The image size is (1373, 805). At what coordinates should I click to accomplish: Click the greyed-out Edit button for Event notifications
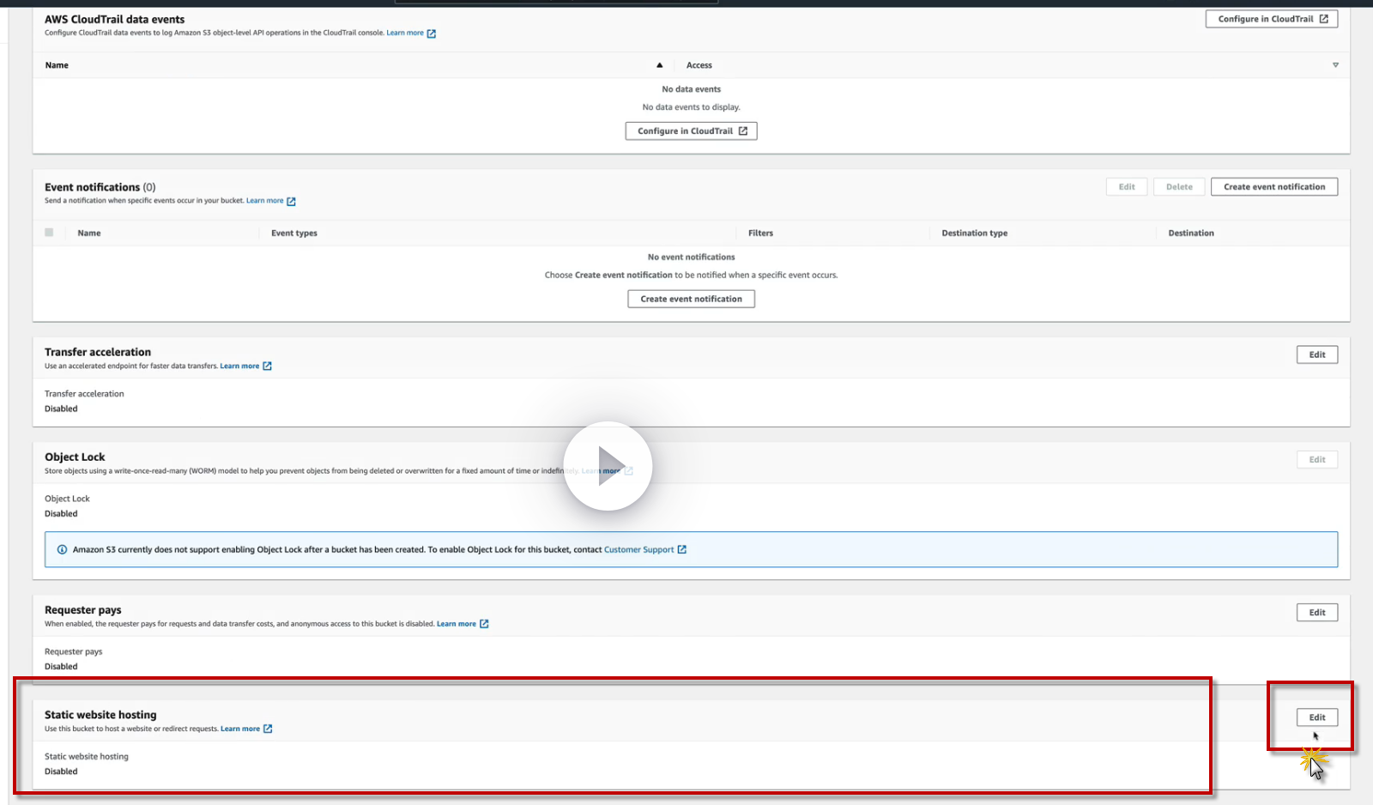click(x=1127, y=187)
